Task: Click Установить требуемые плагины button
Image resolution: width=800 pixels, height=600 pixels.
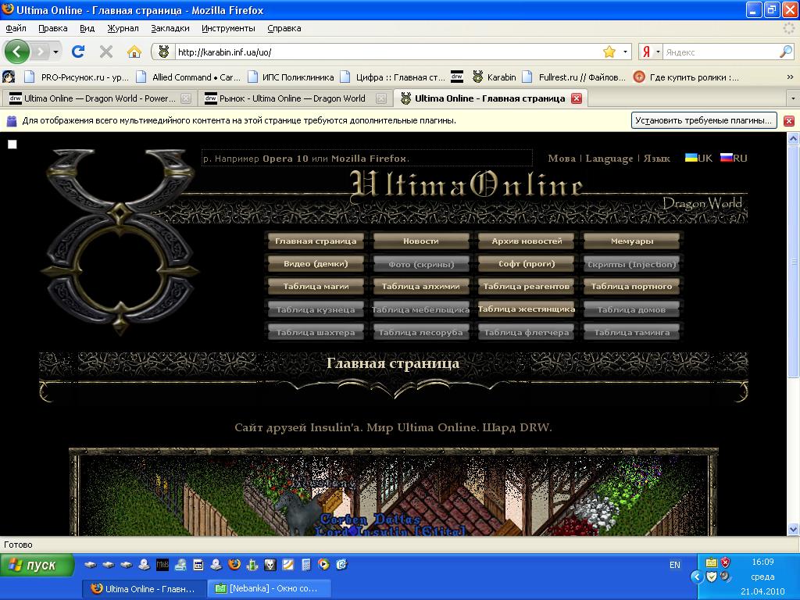Action: 704,120
